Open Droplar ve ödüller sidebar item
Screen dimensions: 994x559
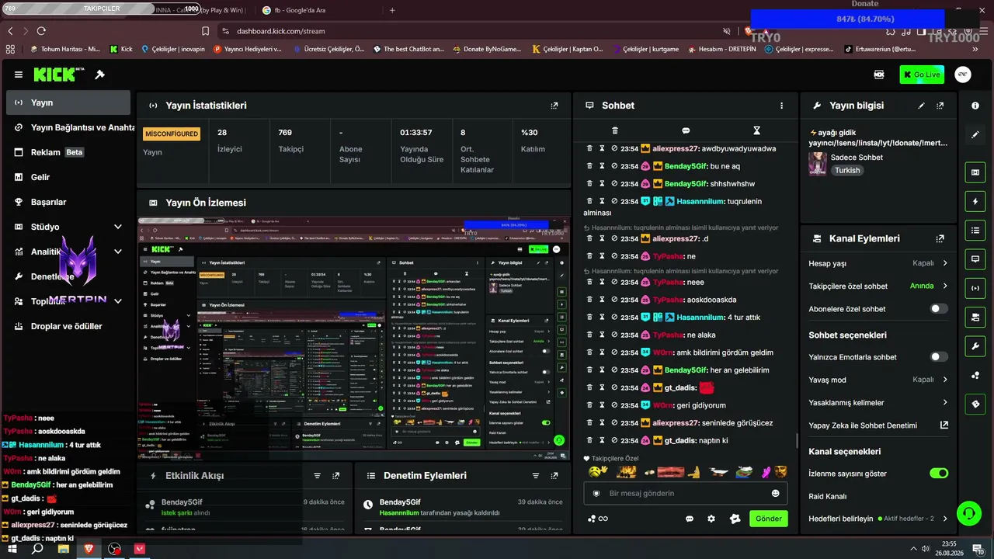pyautogui.click(x=68, y=326)
